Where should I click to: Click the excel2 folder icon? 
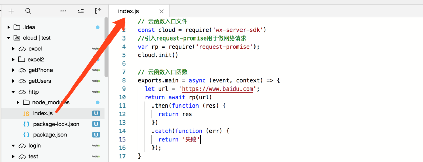click(x=21, y=59)
